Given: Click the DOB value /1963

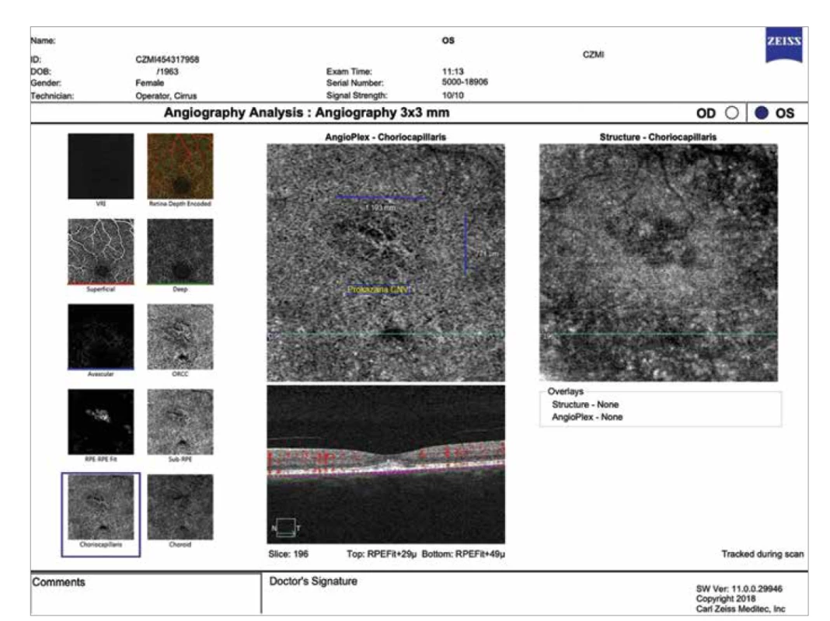Looking at the screenshot, I should [x=167, y=71].
